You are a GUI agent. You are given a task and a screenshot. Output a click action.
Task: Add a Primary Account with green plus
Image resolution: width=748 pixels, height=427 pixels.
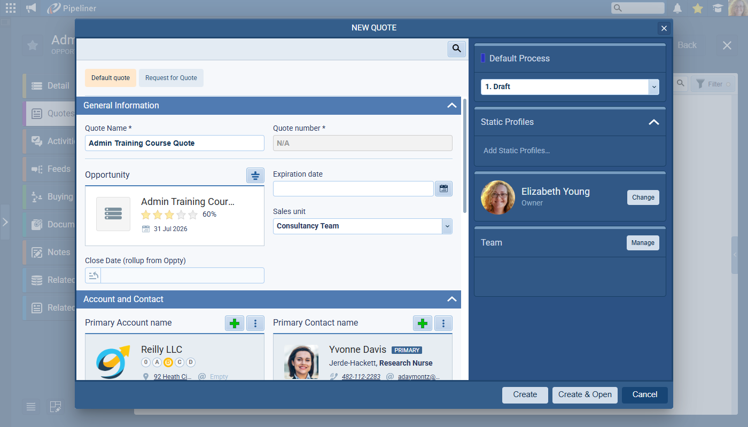pos(234,323)
